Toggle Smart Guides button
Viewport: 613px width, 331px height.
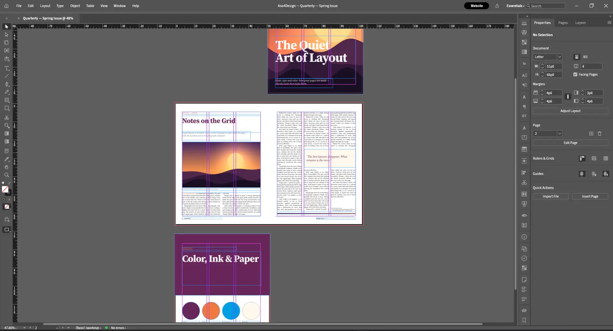[x=606, y=174]
